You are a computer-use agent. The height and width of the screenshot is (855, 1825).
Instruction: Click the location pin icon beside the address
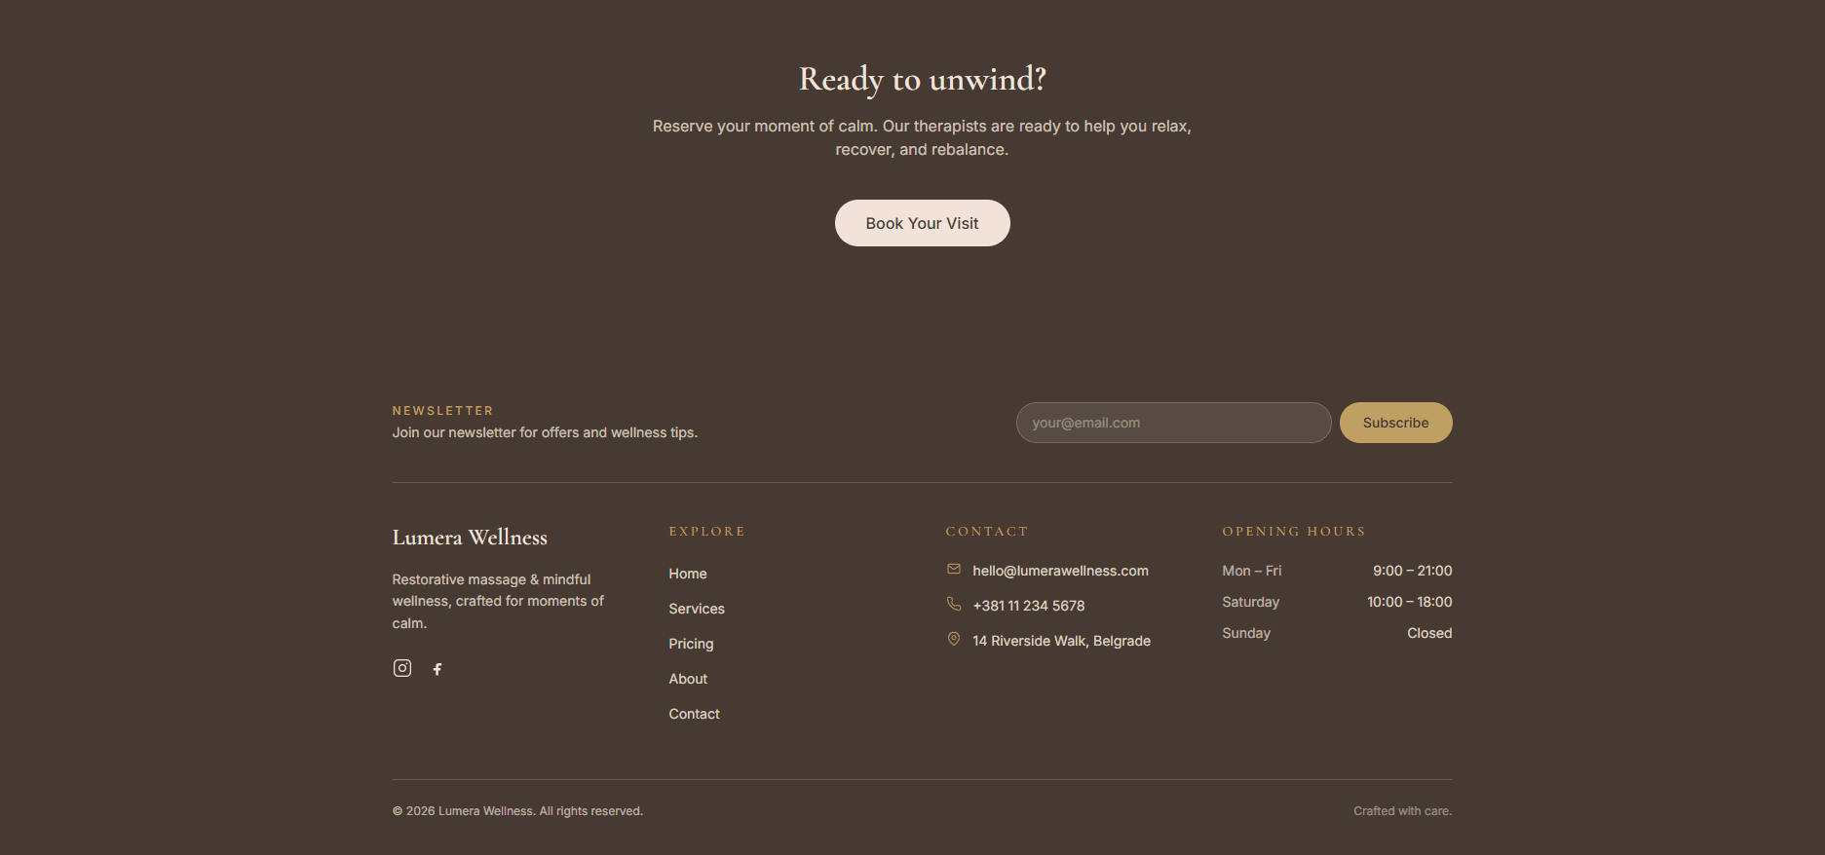tap(954, 640)
